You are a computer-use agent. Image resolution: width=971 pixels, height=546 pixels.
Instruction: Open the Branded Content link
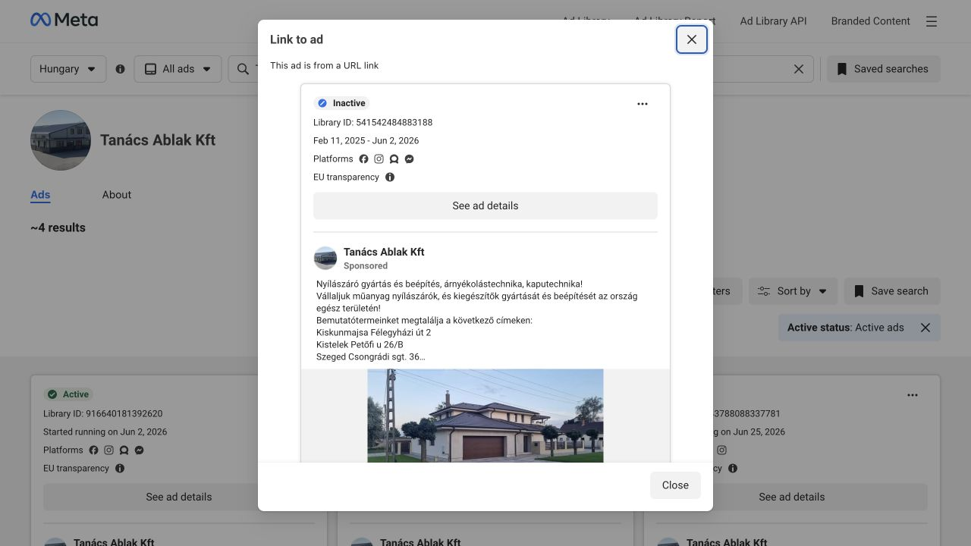tap(870, 21)
